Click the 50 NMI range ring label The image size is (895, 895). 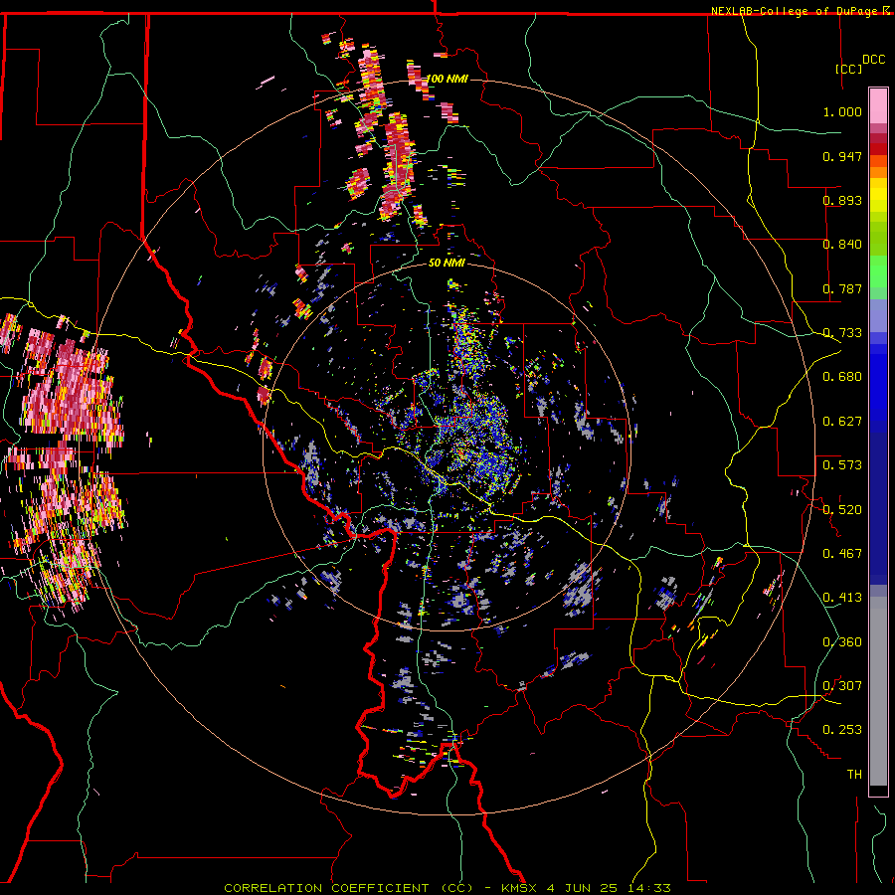pyautogui.click(x=447, y=263)
